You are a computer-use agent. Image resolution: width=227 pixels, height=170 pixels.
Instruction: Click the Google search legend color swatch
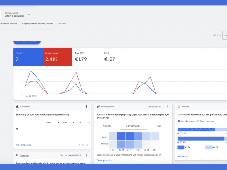(x=179, y=121)
